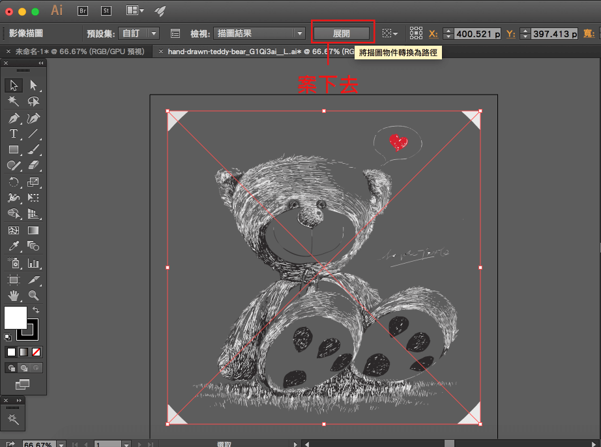Open the 預設集 preset dropdown

coord(140,33)
